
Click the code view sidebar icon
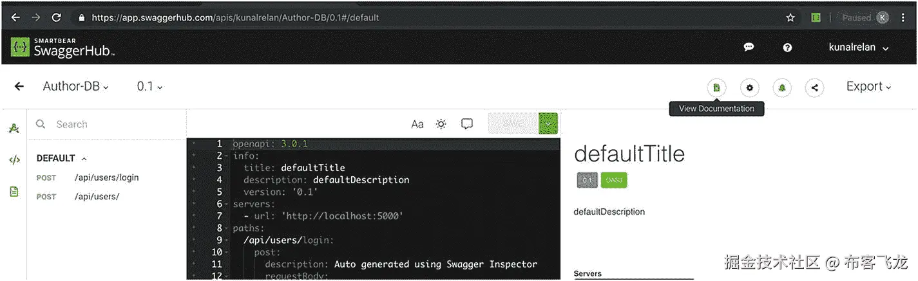click(x=14, y=160)
